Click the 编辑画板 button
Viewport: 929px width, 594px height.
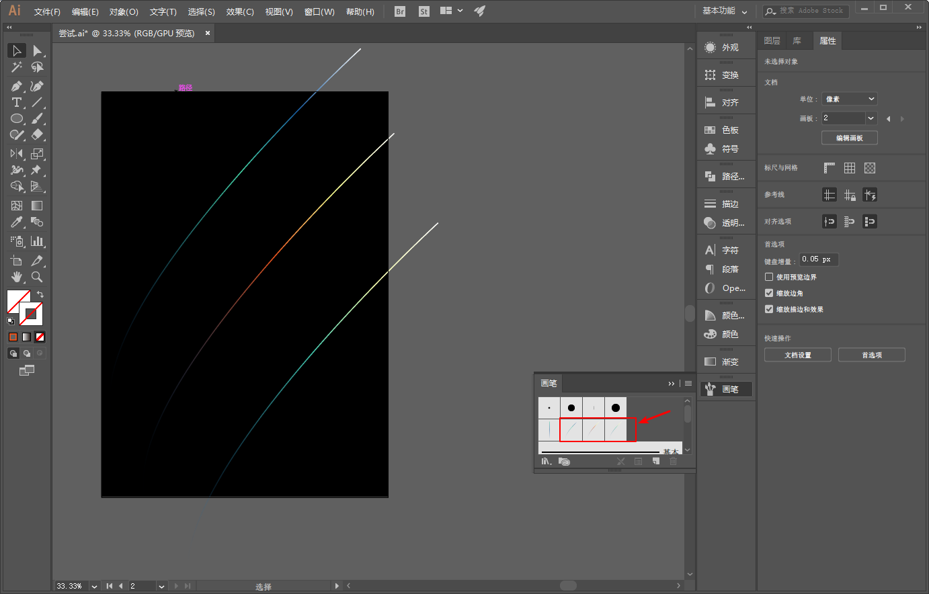(849, 138)
